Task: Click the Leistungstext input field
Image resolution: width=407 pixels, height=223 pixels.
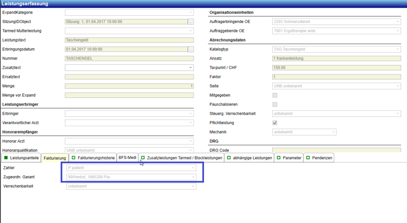Action: [x=129, y=40]
